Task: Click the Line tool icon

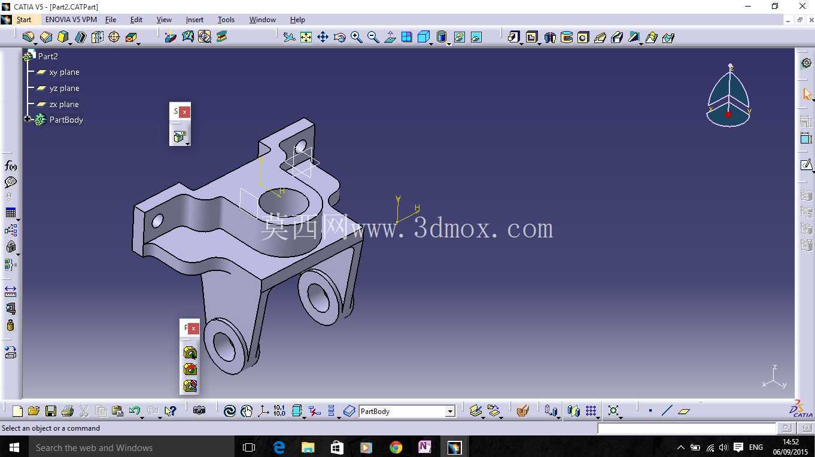Action: click(667, 411)
